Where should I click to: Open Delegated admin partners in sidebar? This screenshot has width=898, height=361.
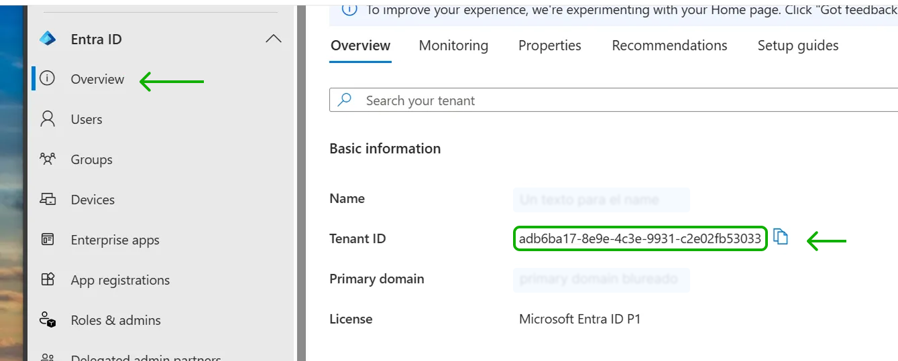[146, 358]
